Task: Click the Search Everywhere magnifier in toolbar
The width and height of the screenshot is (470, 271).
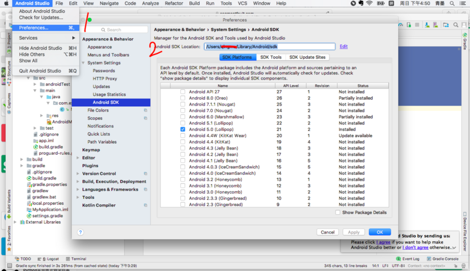Action: point(456,25)
